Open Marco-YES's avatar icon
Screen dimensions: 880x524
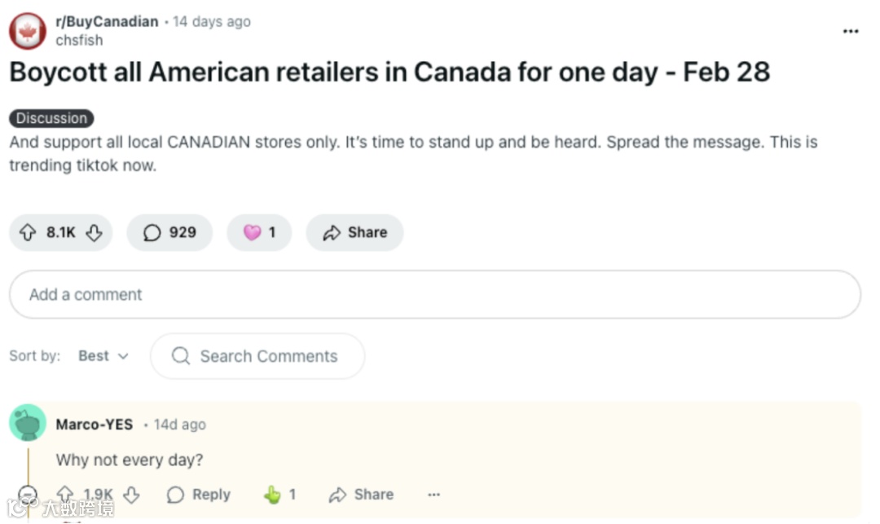[28, 423]
